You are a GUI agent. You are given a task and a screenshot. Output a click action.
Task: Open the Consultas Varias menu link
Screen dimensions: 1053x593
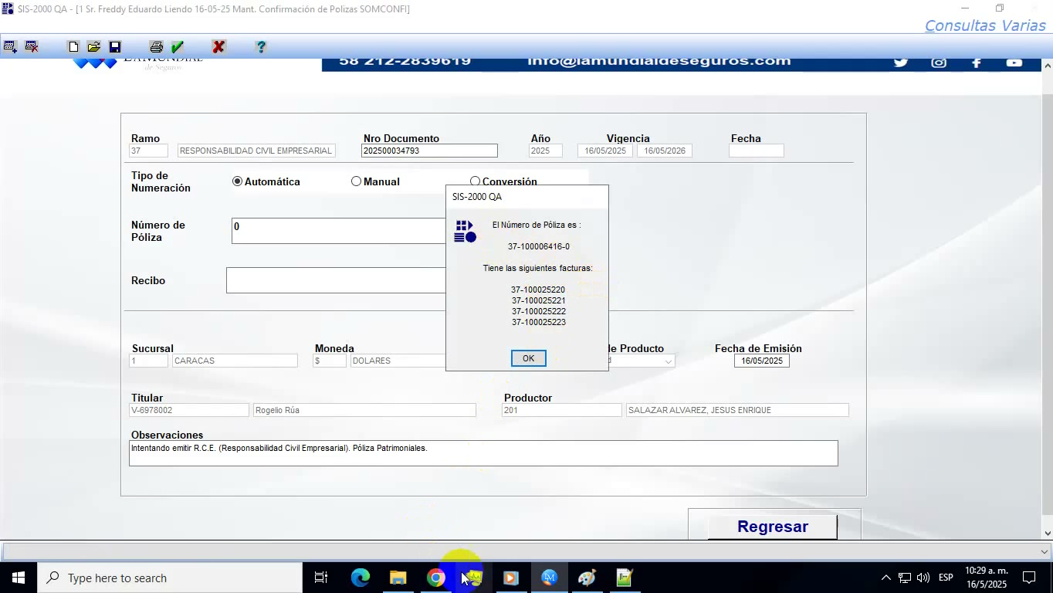pos(984,25)
